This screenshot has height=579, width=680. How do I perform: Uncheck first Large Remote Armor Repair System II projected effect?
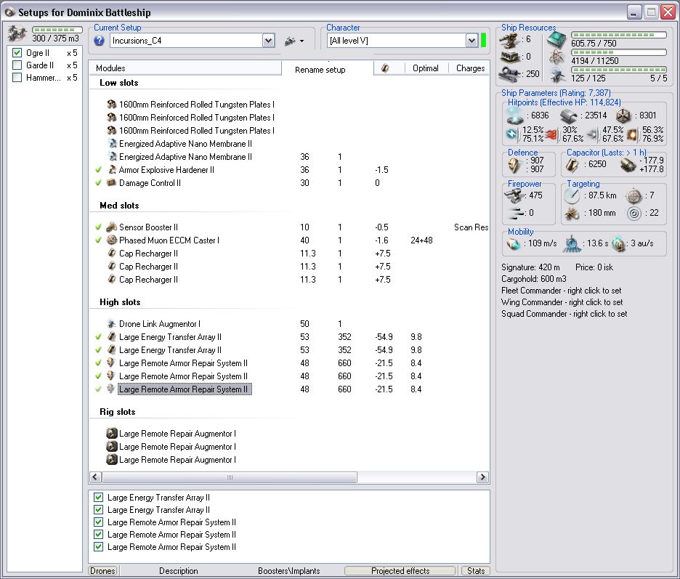[99, 522]
